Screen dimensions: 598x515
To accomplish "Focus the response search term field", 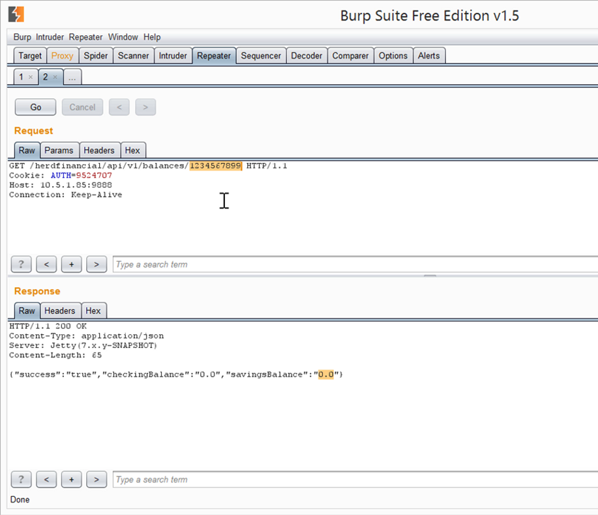I will click(x=355, y=480).
